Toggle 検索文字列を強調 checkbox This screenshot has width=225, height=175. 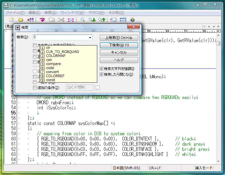point(102,69)
